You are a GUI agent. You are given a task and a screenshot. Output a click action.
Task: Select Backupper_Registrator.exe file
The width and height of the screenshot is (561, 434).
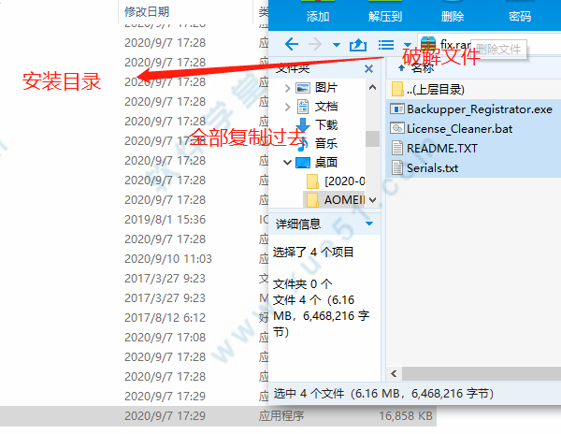474,108
